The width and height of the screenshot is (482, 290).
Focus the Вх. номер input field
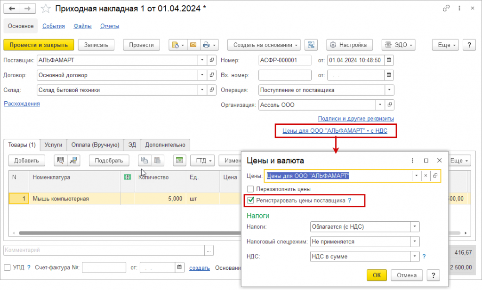tap(285, 75)
